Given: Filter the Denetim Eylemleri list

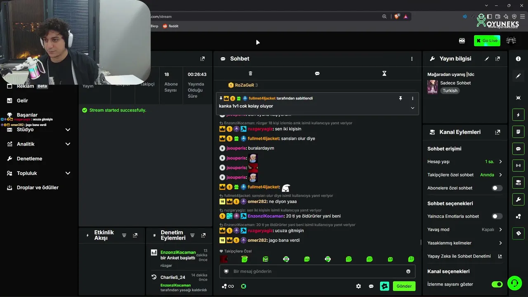Looking at the screenshot, I should click(192, 236).
